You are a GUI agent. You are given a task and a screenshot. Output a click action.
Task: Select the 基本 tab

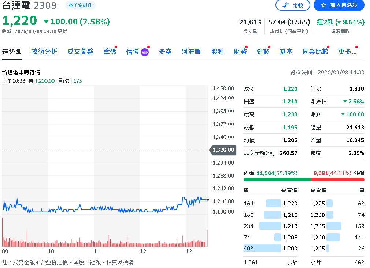286,52
